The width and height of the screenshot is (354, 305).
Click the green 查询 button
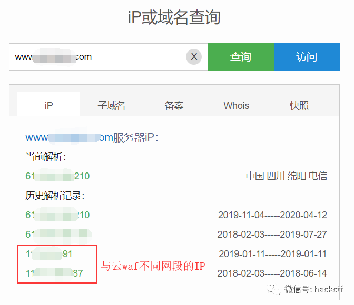(x=241, y=57)
